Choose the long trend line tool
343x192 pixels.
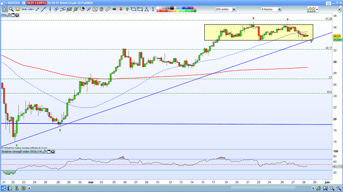point(43,10)
